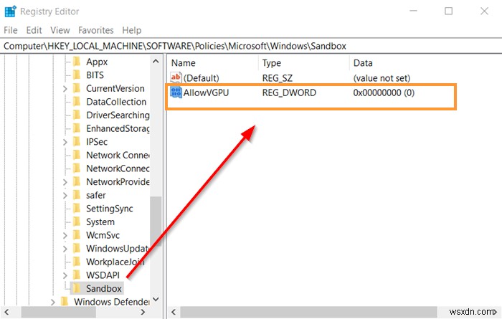
Task: Select the Appx key label
Action: pos(97,62)
